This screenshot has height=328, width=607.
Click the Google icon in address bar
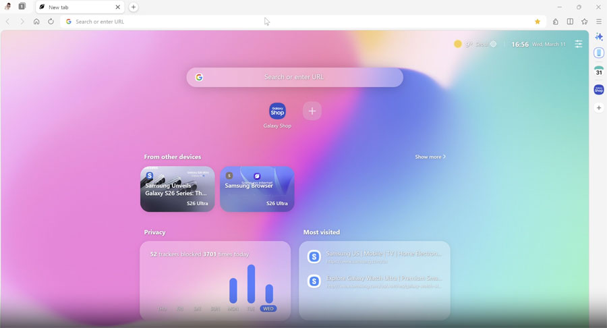(69, 22)
